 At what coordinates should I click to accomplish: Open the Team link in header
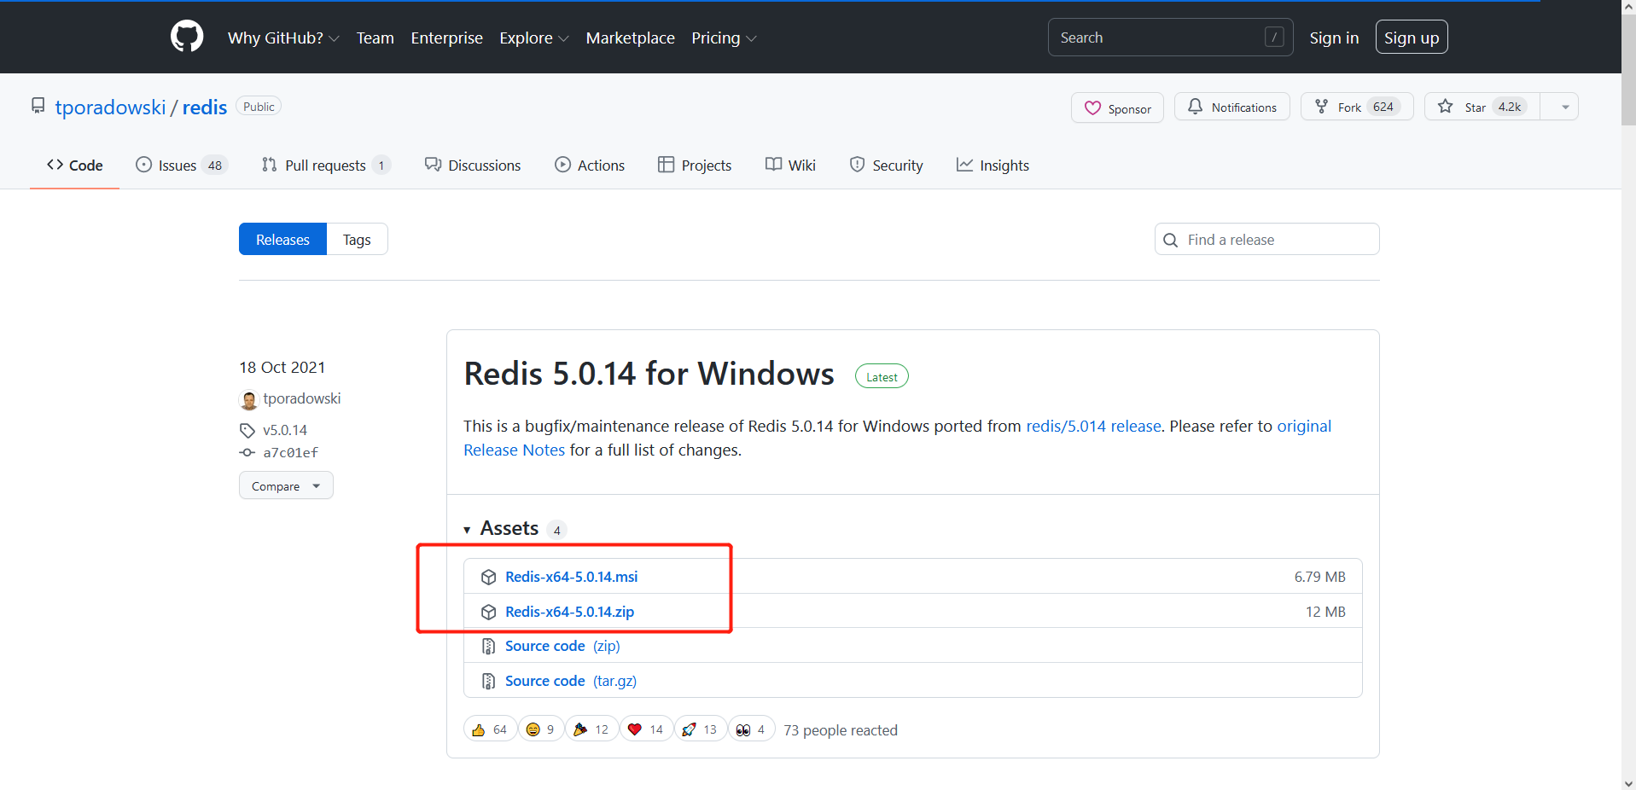click(x=376, y=38)
